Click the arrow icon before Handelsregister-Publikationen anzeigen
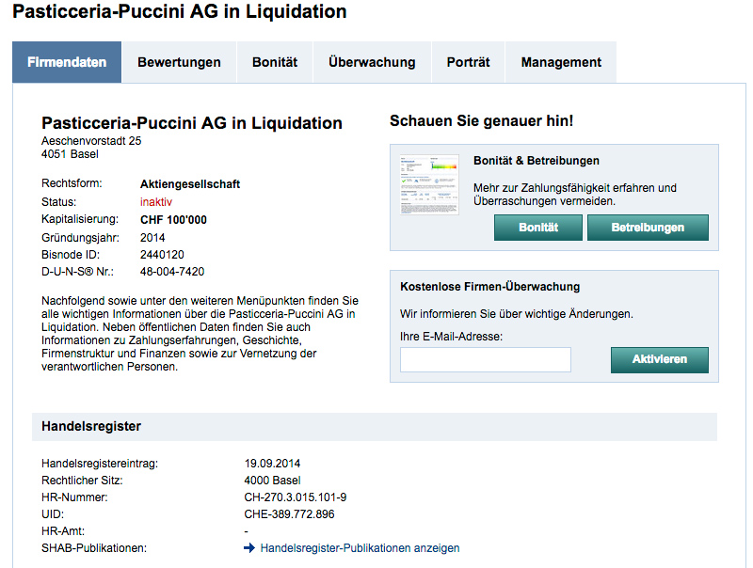This screenshot has width=753, height=568. [249, 548]
